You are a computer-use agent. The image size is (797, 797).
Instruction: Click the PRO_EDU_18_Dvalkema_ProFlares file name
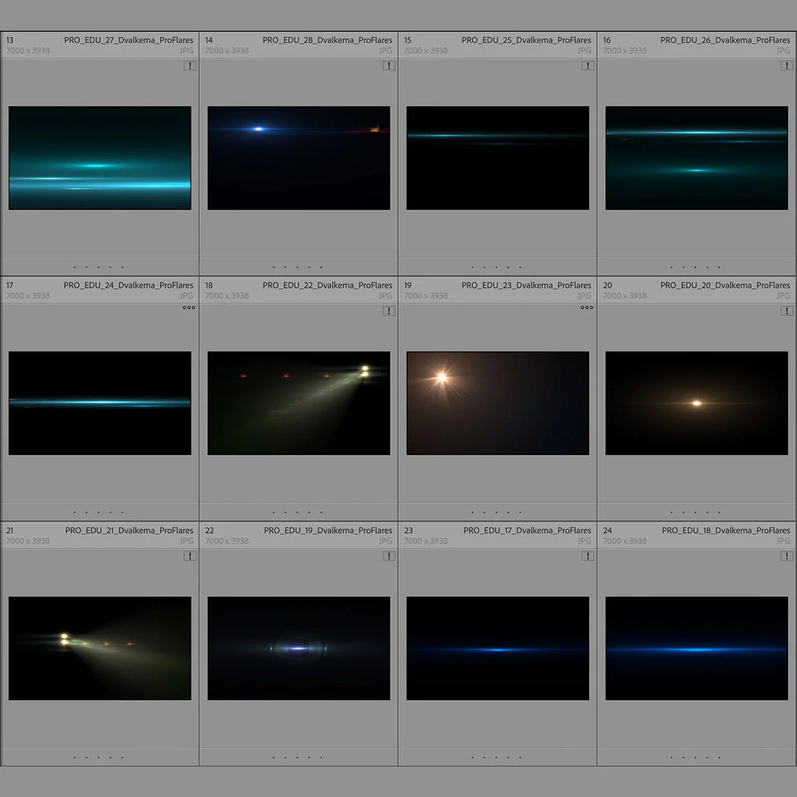click(726, 530)
